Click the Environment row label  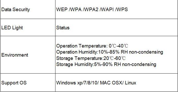pyautogui.click(x=15, y=55)
